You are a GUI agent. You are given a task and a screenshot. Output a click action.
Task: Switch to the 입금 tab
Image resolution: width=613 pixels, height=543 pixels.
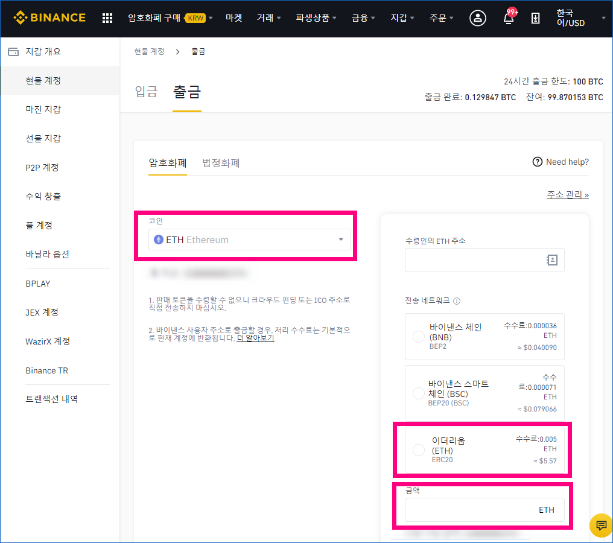[145, 92]
